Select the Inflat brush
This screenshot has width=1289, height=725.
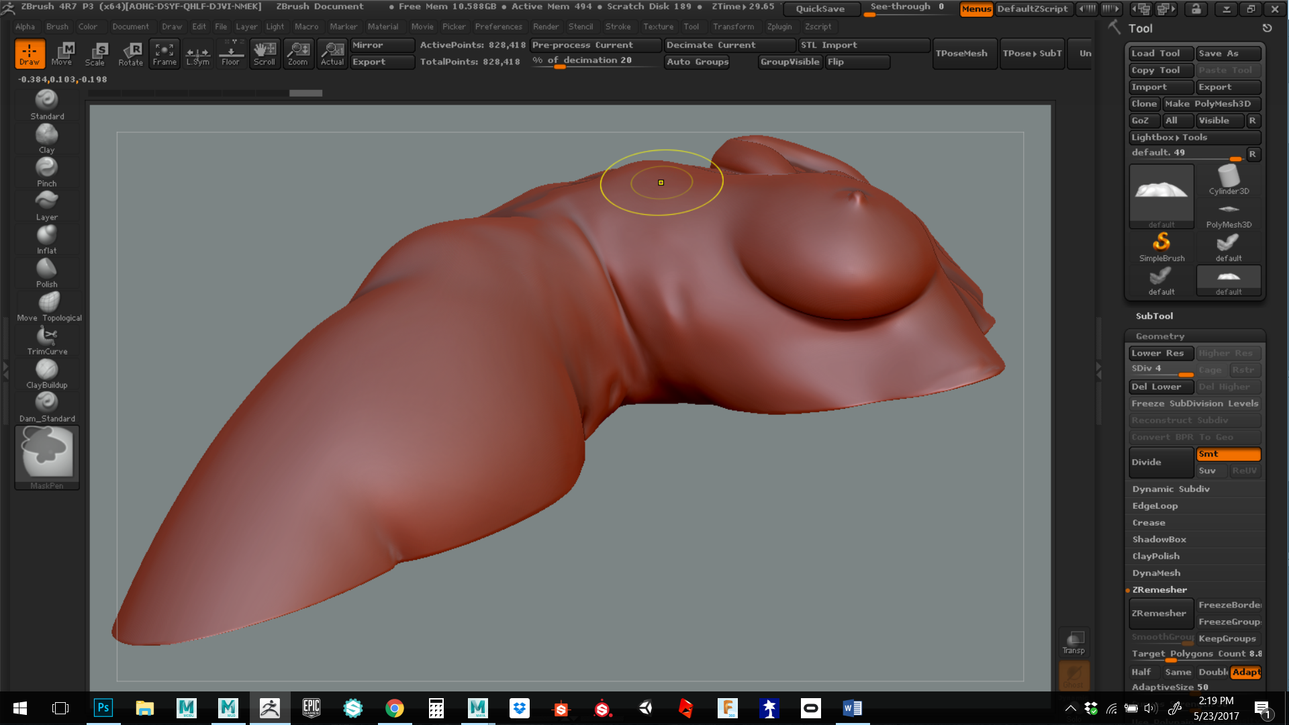pos(47,239)
